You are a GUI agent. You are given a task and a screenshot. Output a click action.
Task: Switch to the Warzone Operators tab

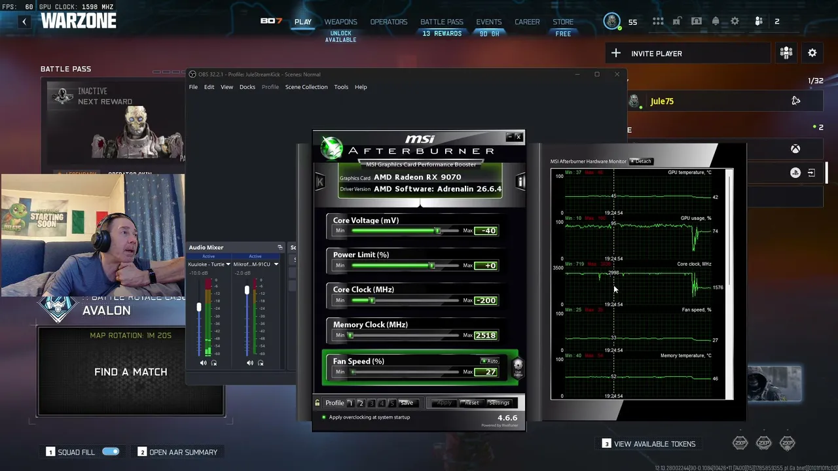(389, 22)
